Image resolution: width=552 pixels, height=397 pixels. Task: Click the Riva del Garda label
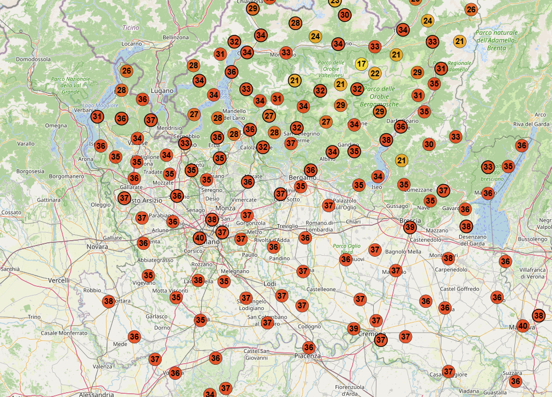pos(531,124)
